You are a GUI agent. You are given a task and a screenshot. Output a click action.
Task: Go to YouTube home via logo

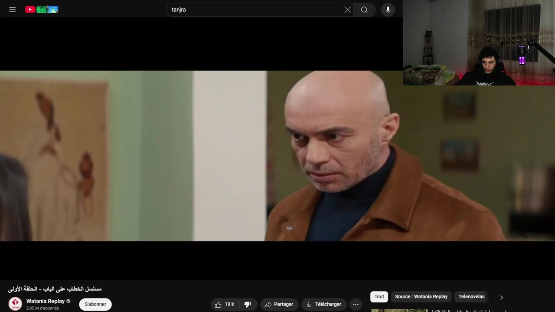point(42,10)
